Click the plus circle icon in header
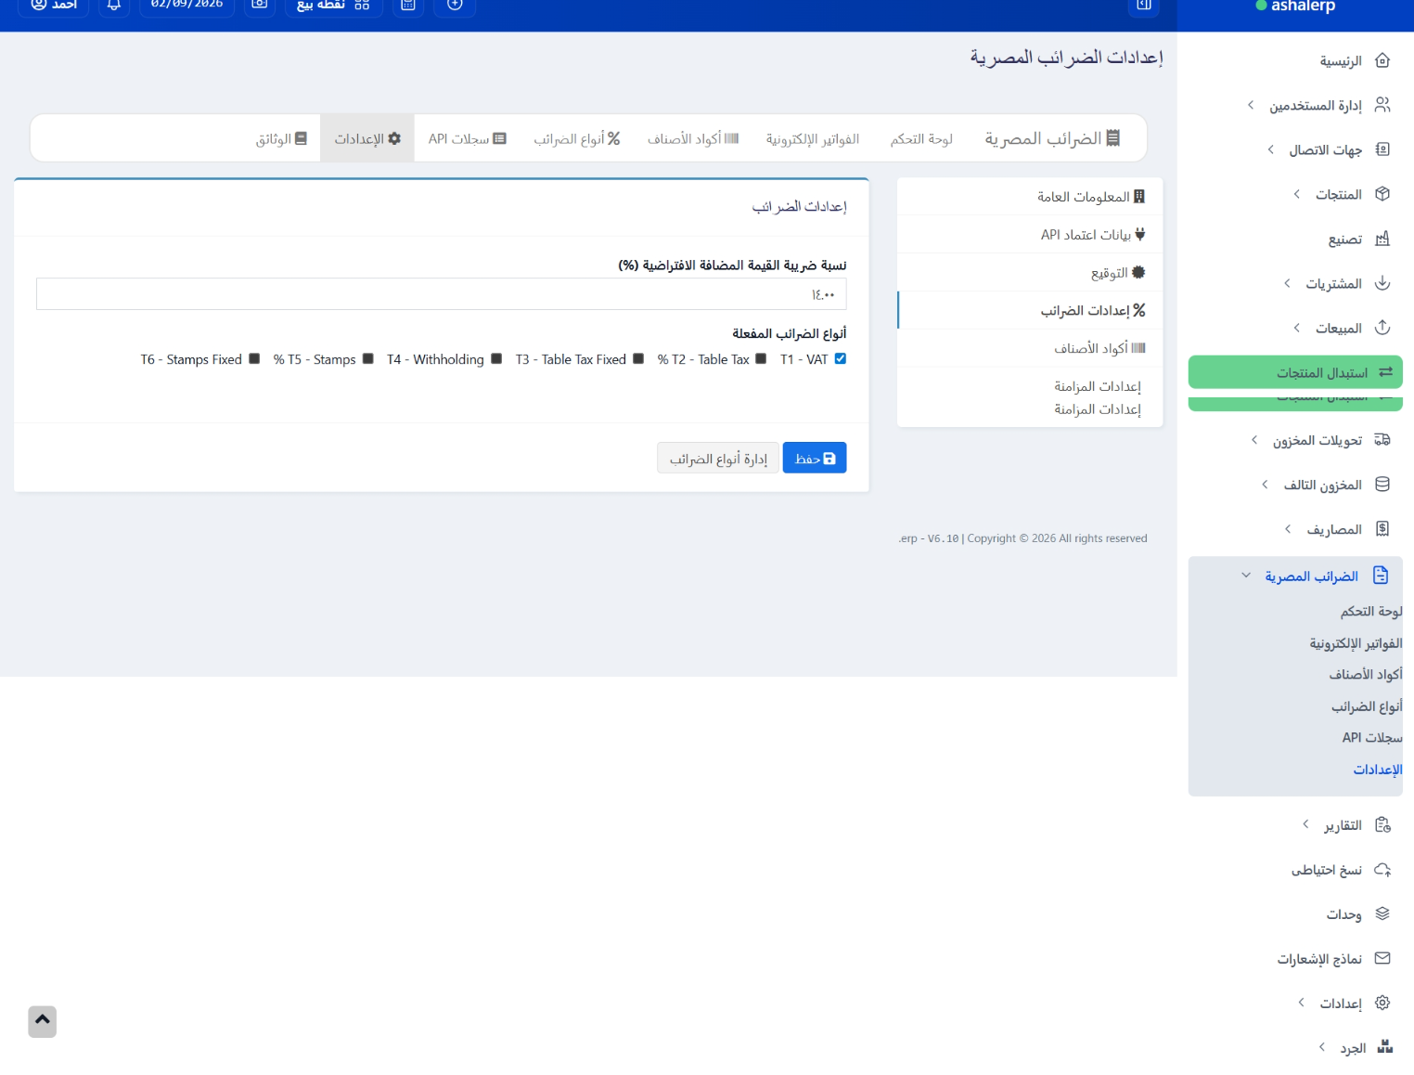This screenshot has height=1075, width=1414. click(455, 5)
